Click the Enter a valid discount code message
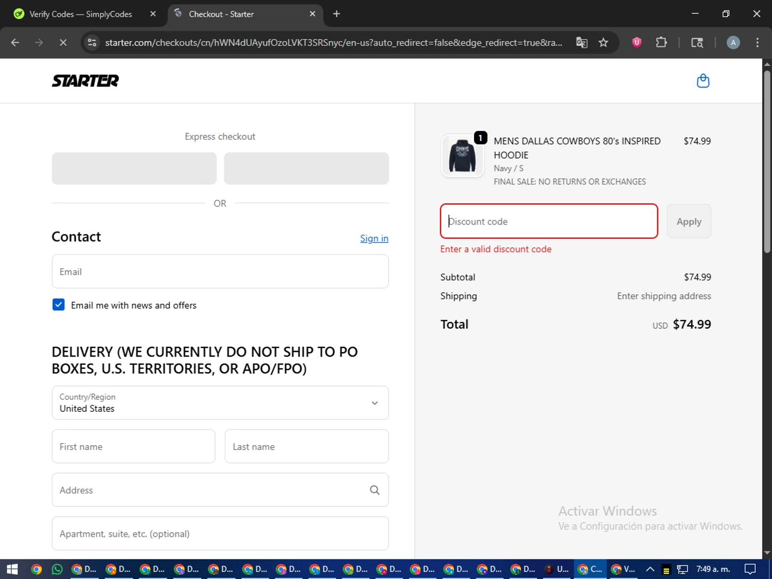This screenshot has height=579, width=772. (x=496, y=249)
